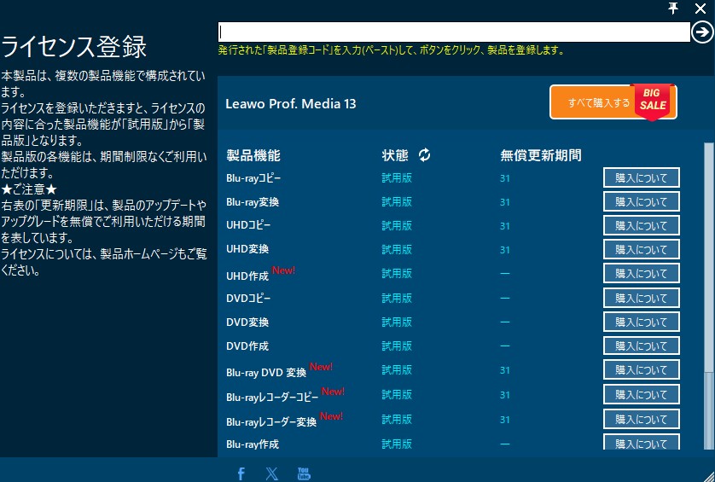Click the product registration code input field
This screenshot has height=482, width=715.
[454, 32]
